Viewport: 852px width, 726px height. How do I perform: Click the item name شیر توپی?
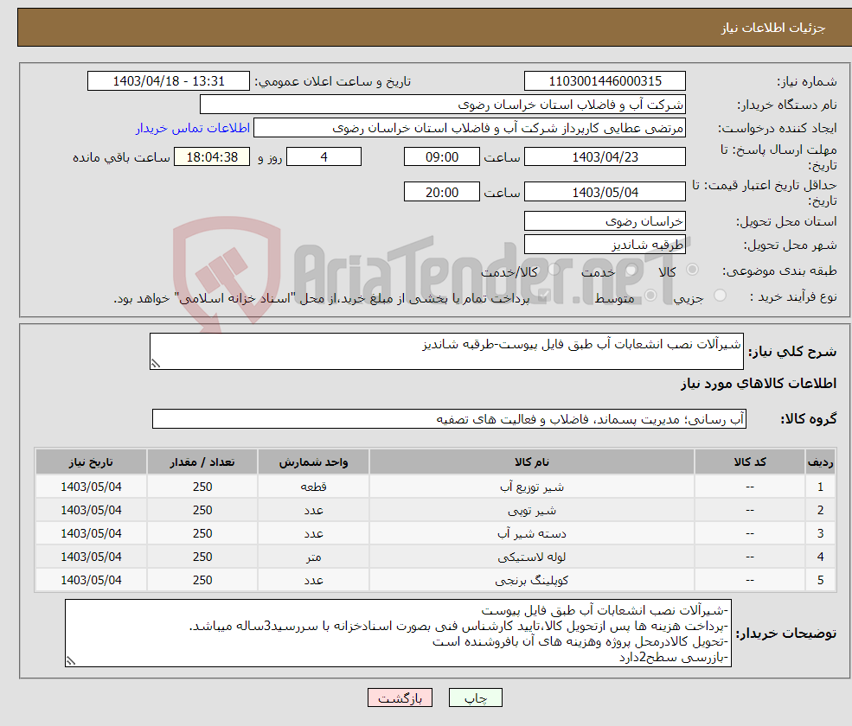(532, 511)
